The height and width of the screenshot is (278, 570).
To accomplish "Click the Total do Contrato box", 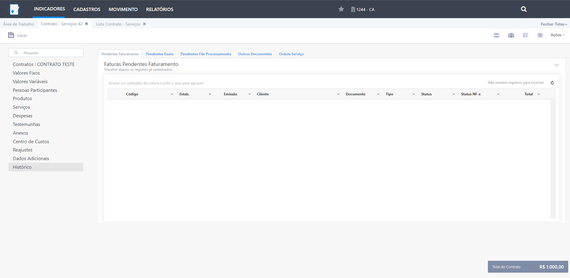I will pyautogui.click(x=528, y=267).
